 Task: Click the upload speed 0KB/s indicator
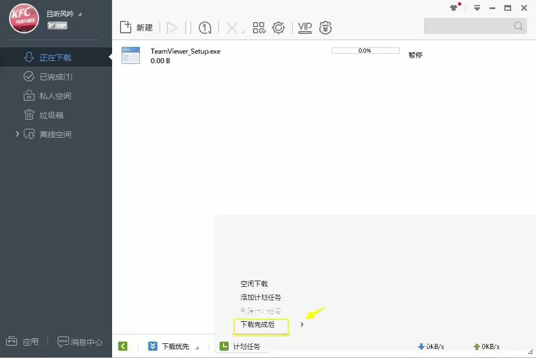click(x=486, y=346)
